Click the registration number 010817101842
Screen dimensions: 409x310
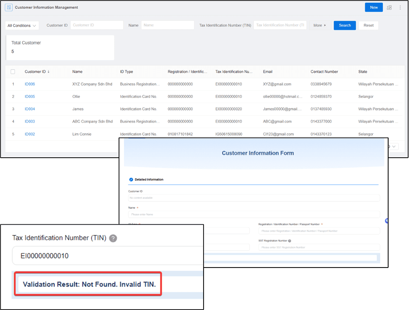[180, 134]
